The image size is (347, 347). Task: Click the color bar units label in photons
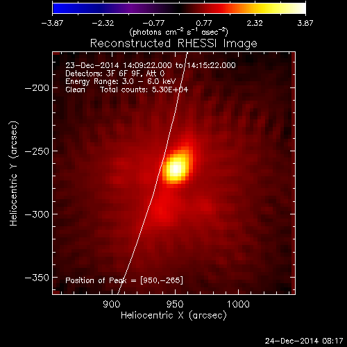[179, 32]
